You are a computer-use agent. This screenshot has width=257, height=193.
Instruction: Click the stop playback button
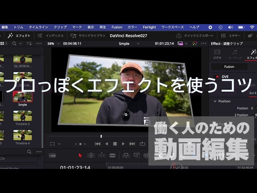(115, 144)
